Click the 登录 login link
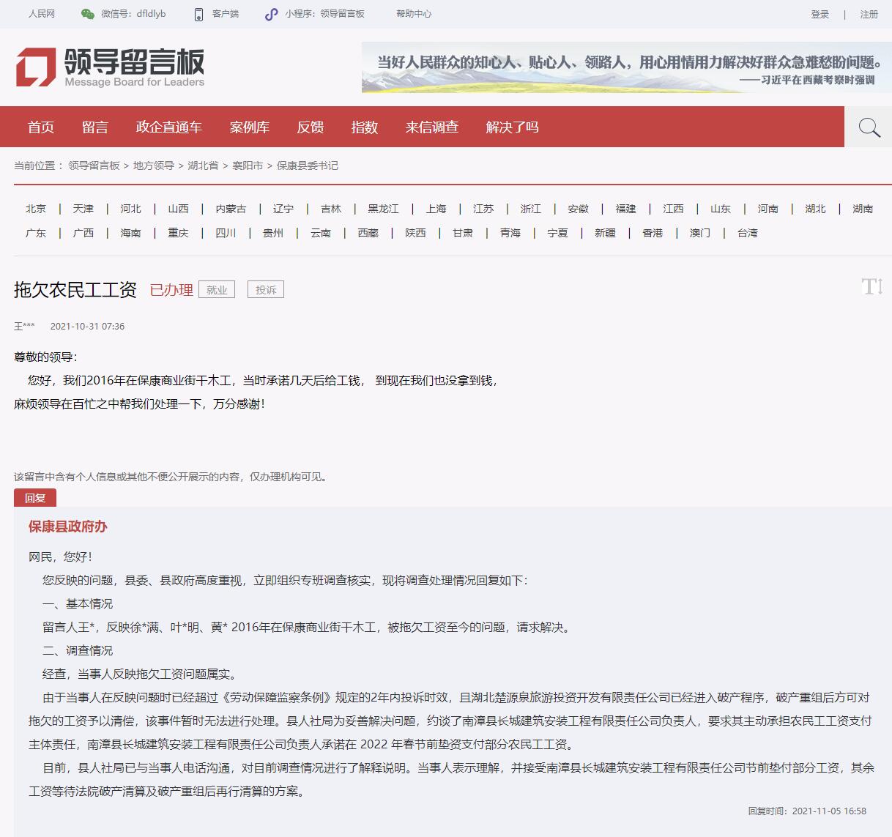892x837 pixels. 819,14
